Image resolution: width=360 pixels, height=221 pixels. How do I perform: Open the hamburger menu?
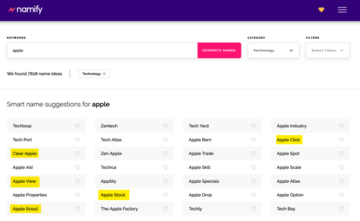point(342,9)
